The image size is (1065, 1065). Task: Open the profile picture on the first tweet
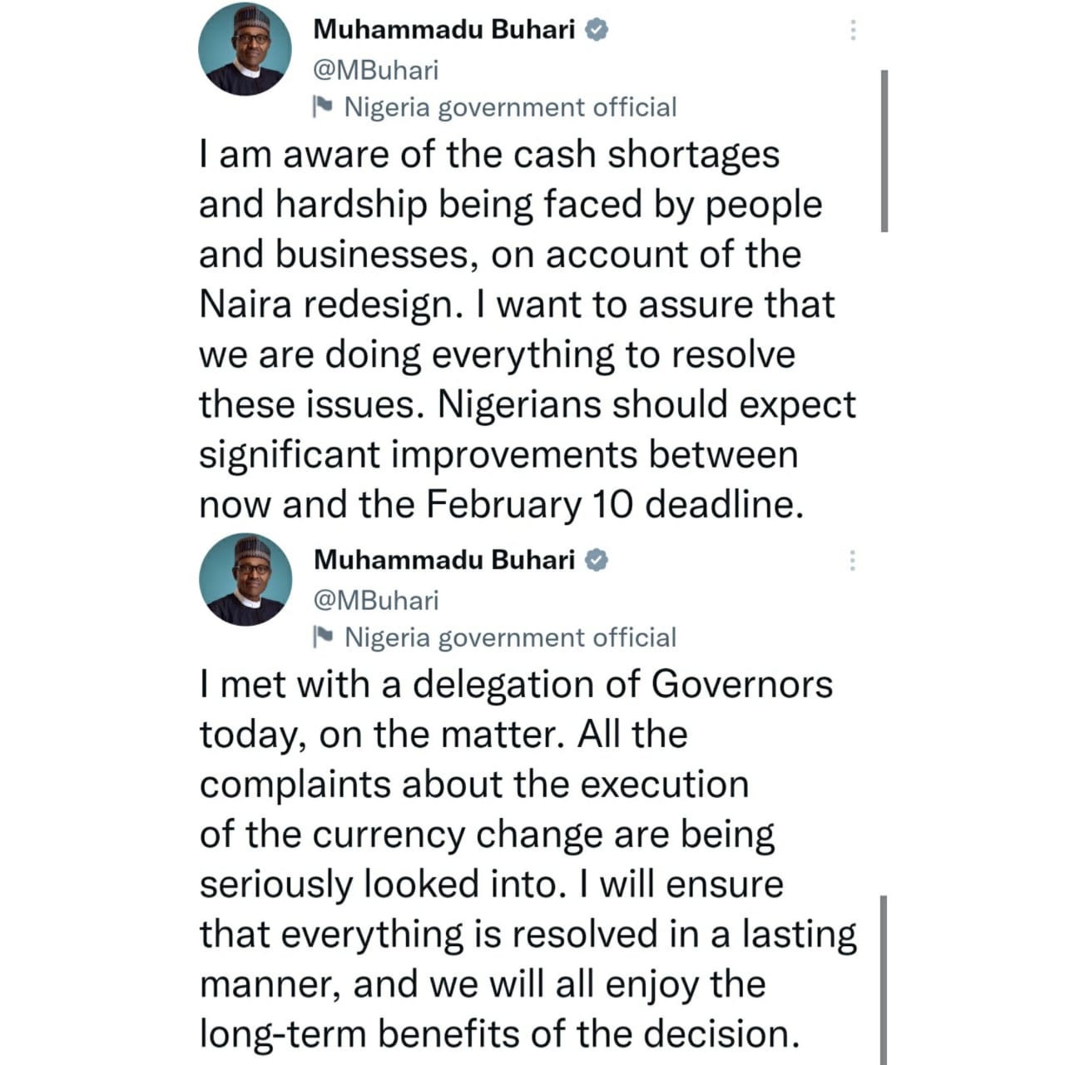(245, 49)
